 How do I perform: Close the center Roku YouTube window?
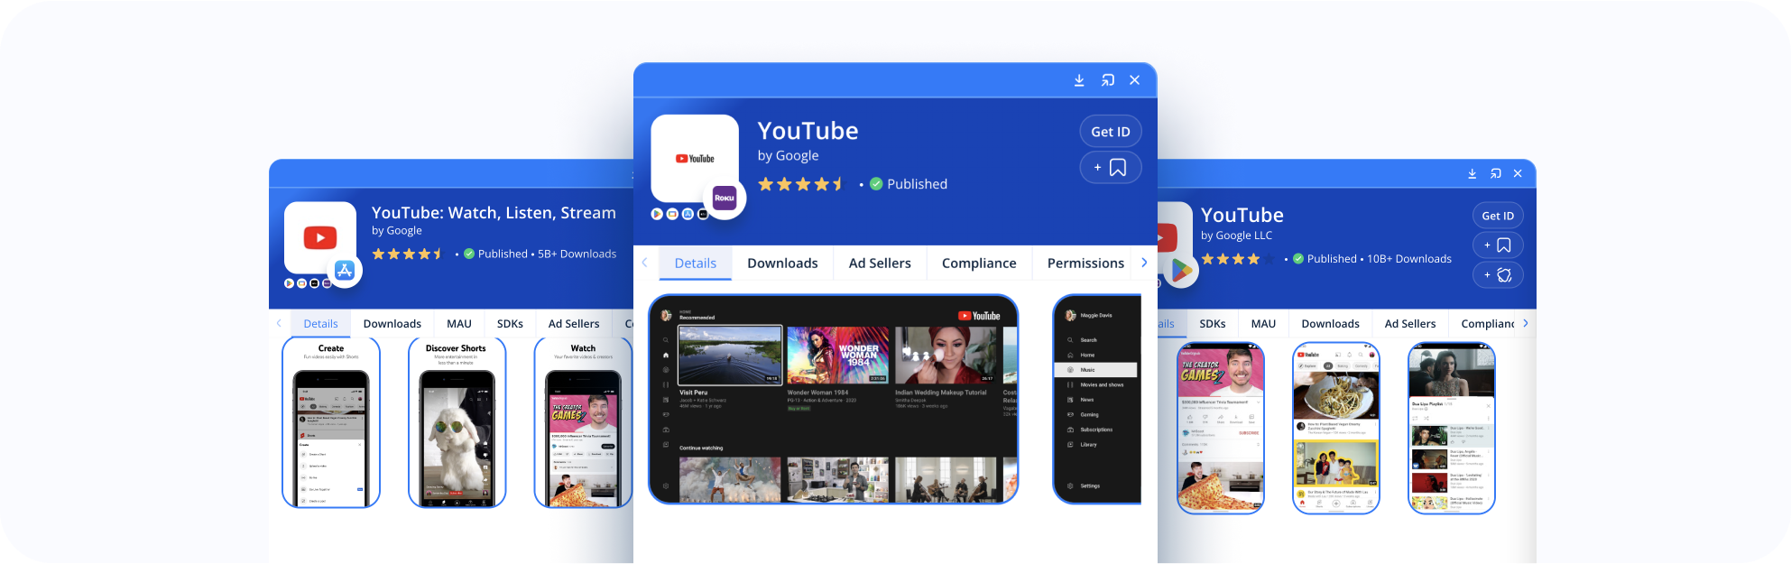tap(1135, 80)
